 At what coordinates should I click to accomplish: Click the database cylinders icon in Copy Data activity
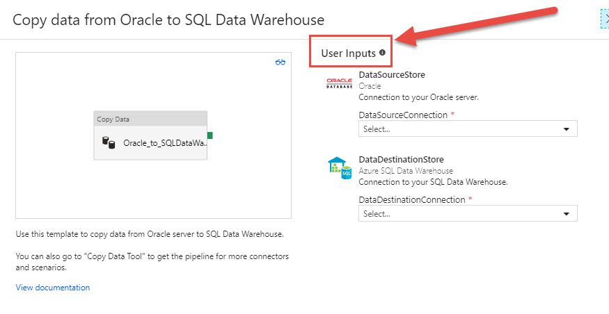tap(109, 142)
